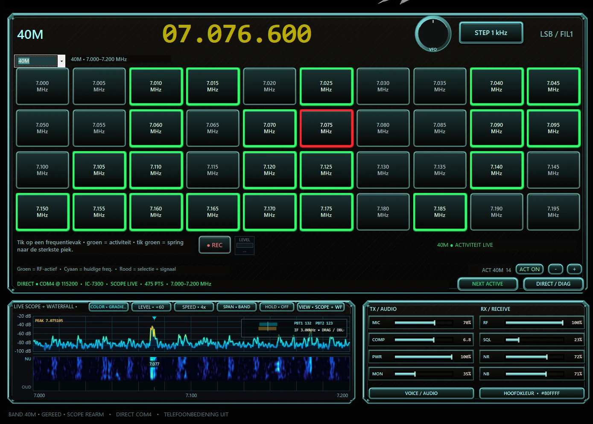593x424 pixels.
Task: Select the 7.000 MHz frequency tile
Action: [42, 86]
